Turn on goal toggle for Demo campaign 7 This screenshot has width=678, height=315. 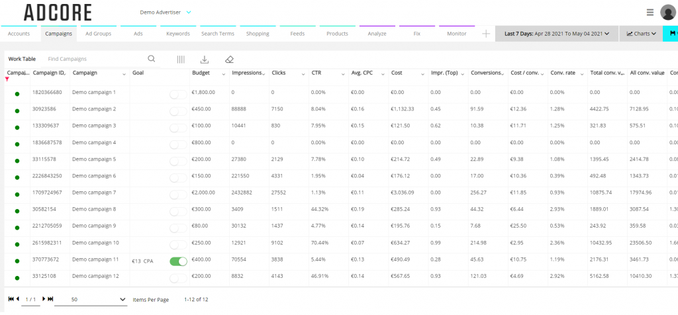(x=178, y=195)
